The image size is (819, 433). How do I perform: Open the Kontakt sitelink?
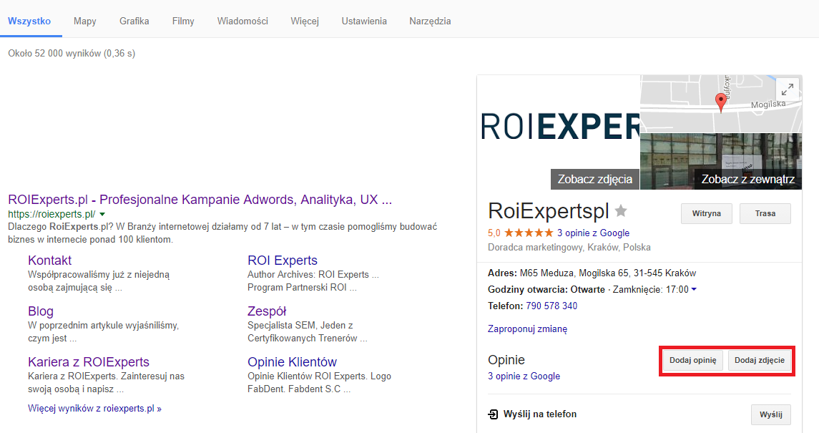click(x=49, y=260)
